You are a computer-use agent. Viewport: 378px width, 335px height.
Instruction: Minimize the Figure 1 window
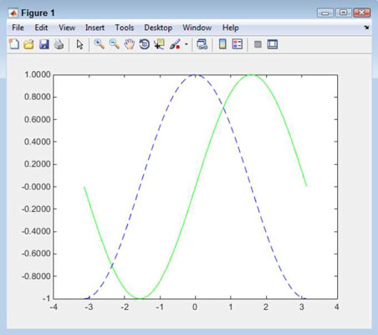tap(325, 13)
